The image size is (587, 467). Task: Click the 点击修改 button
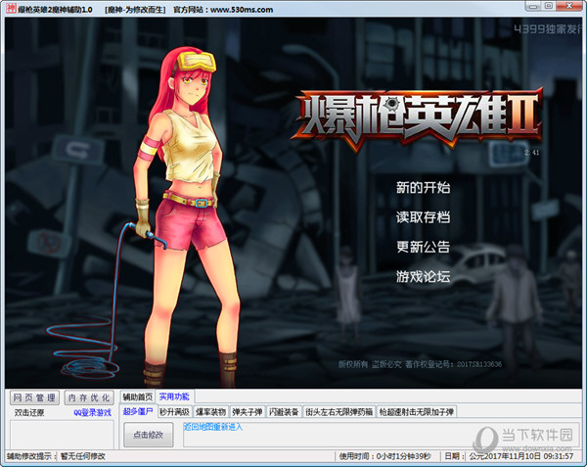pos(149,435)
